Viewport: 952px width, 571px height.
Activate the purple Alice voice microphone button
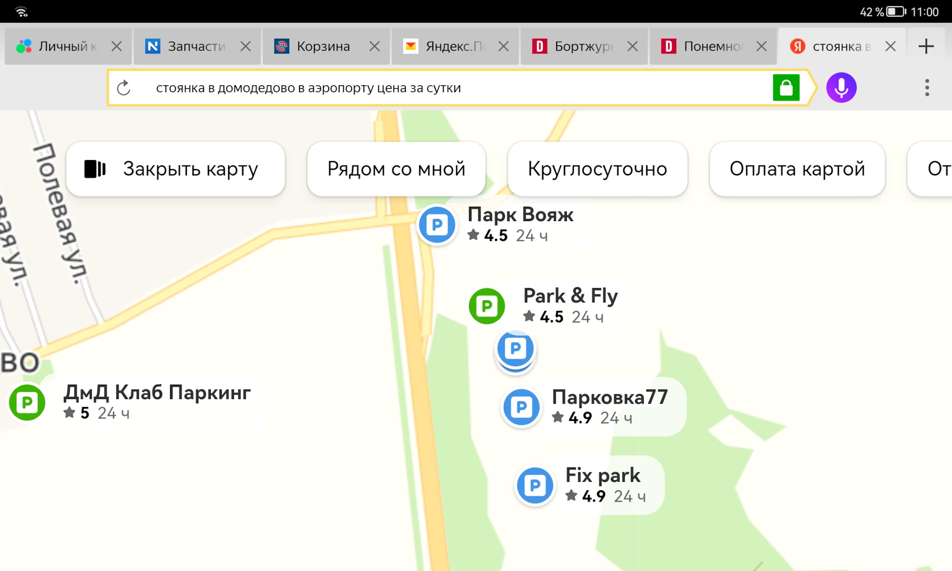pos(841,88)
